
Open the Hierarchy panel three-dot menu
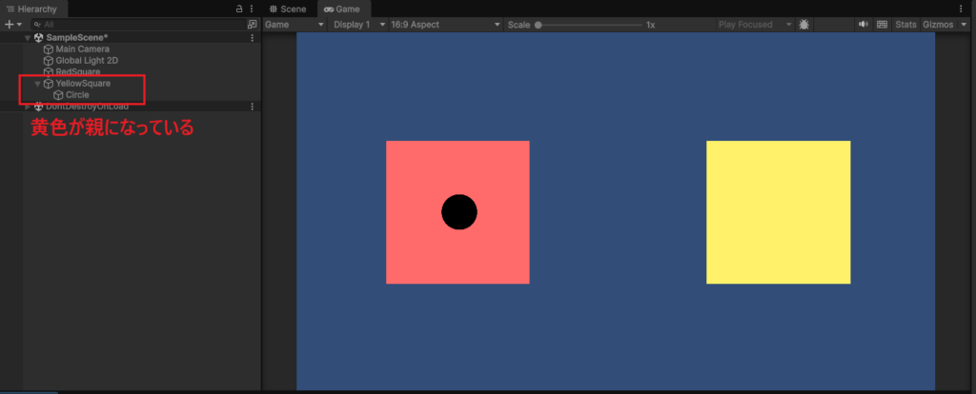click(x=252, y=9)
